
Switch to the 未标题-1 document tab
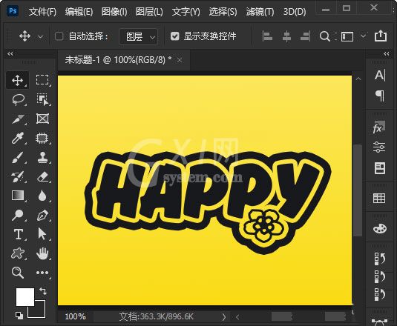pos(118,60)
